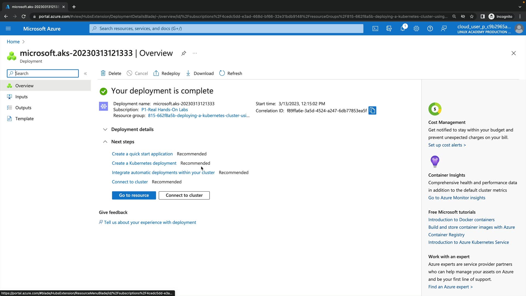This screenshot has height=296, width=526.
Task: Select Inputs in the side menu
Action: (x=21, y=97)
